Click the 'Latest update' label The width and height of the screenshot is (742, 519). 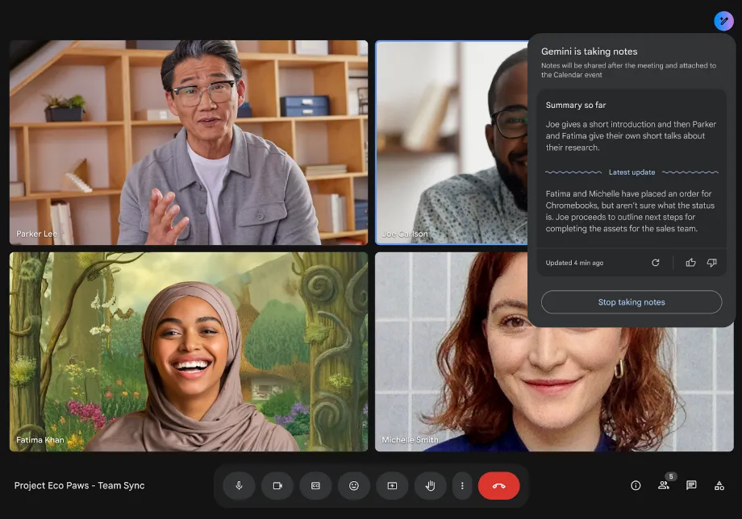click(632, 172)
